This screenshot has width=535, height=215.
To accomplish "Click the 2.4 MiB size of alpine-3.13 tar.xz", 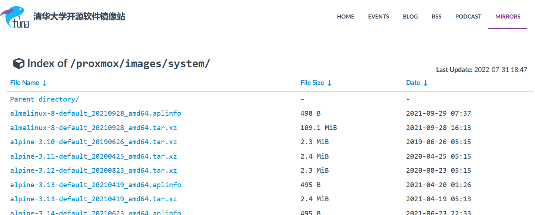I will 315,199.
